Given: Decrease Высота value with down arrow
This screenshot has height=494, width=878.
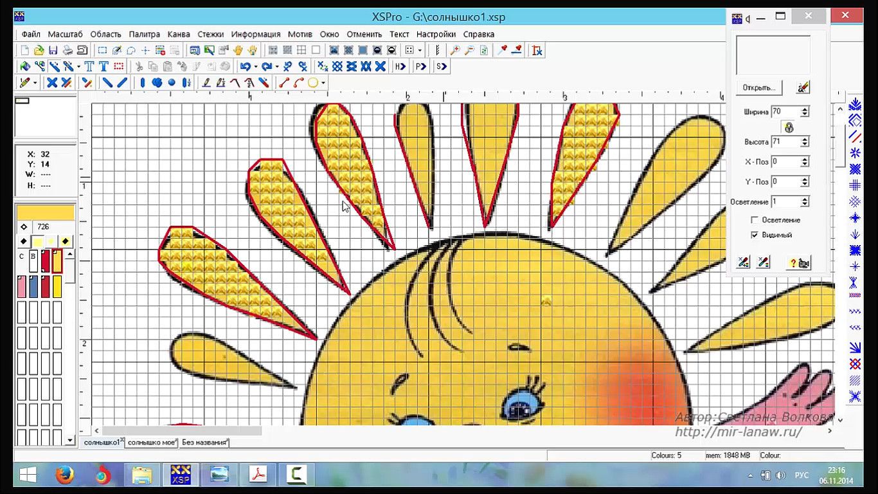Looking at the screenshot, I should (805, 144).
